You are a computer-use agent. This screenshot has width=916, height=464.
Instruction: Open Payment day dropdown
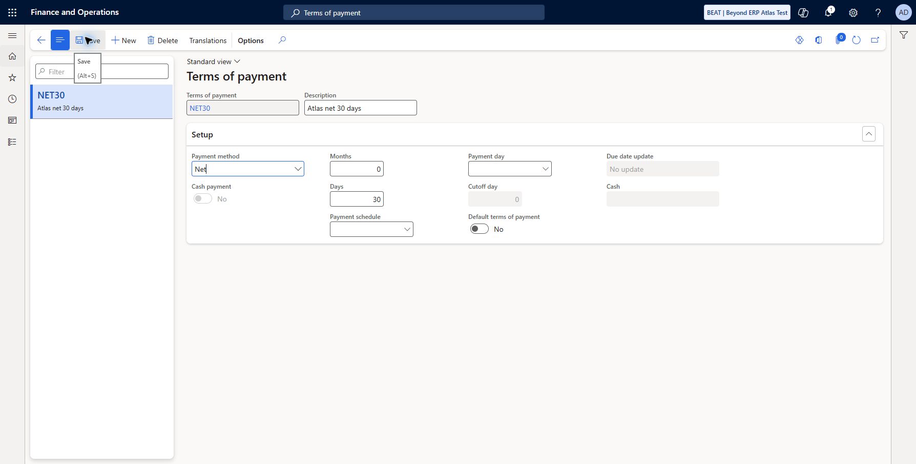pos(545,169)
